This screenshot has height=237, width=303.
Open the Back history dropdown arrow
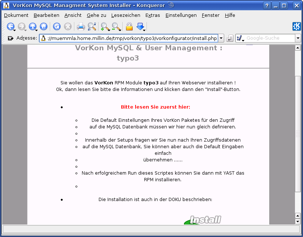tap(15, 30)
